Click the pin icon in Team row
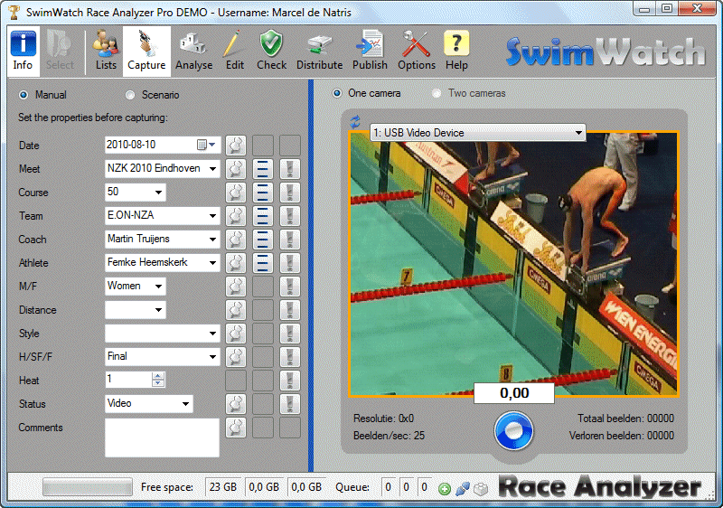 pyautogui.click(x=236, y=216)
